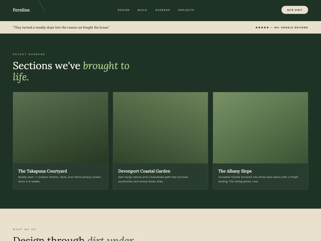The image size is (321, 241).
Task: Click The Takapuna Courtyard title
Action: point(43,171)
